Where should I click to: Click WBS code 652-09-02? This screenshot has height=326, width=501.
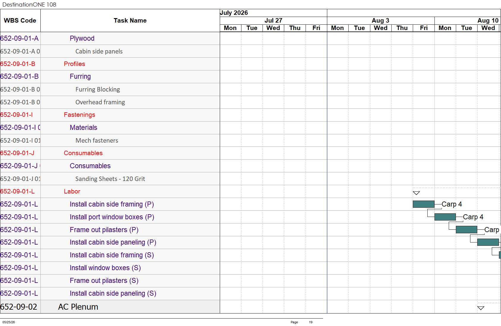(x=19, y=307)
